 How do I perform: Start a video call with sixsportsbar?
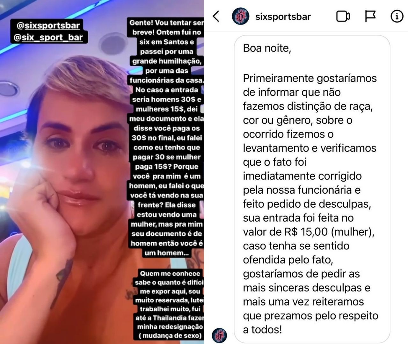tap(343, 16)
